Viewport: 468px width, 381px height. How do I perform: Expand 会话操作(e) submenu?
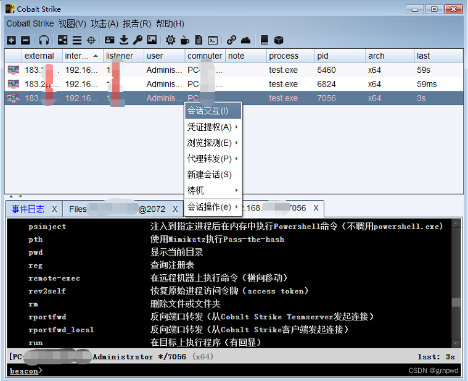tap(213, 207)
